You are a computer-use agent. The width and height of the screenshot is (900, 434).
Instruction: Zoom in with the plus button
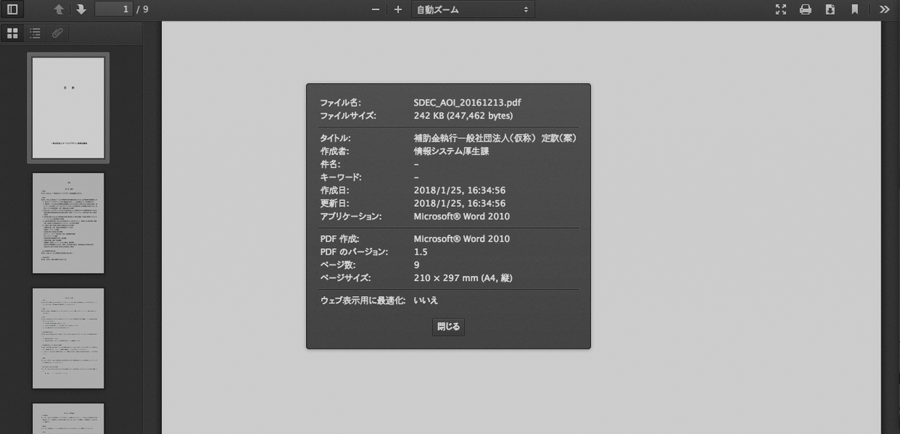[x=398, y=10]
